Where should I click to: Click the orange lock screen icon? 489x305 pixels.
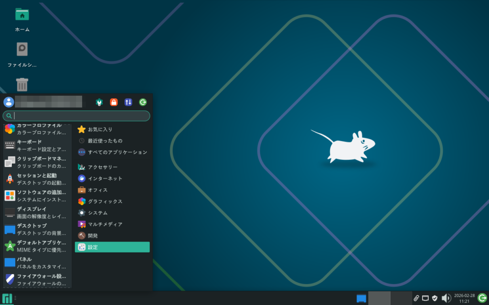click(114, 102)
